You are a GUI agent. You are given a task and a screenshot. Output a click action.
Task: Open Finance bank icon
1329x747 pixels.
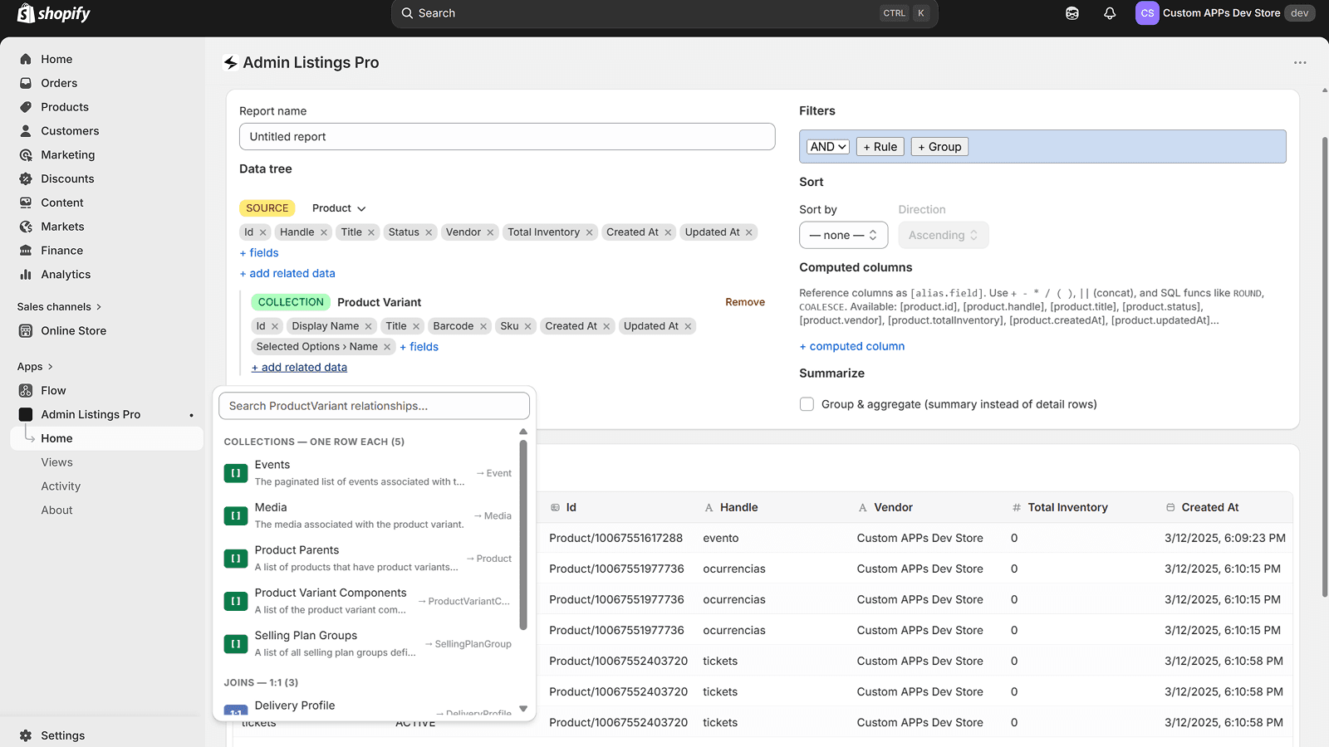coord(26,251)
